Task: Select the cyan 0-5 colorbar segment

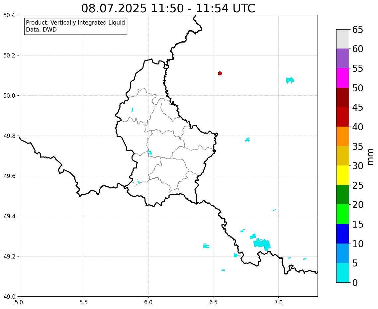Action: coord(342,272)
